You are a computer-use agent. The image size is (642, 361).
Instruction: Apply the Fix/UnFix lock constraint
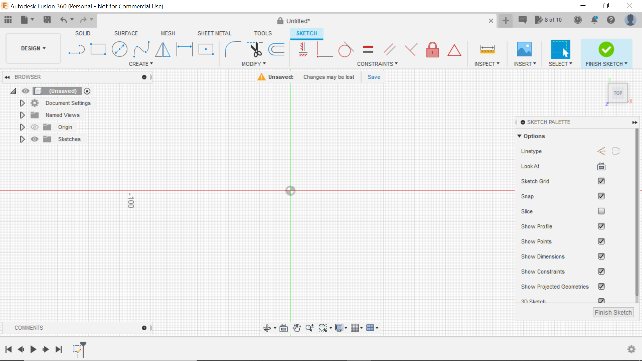432,49
